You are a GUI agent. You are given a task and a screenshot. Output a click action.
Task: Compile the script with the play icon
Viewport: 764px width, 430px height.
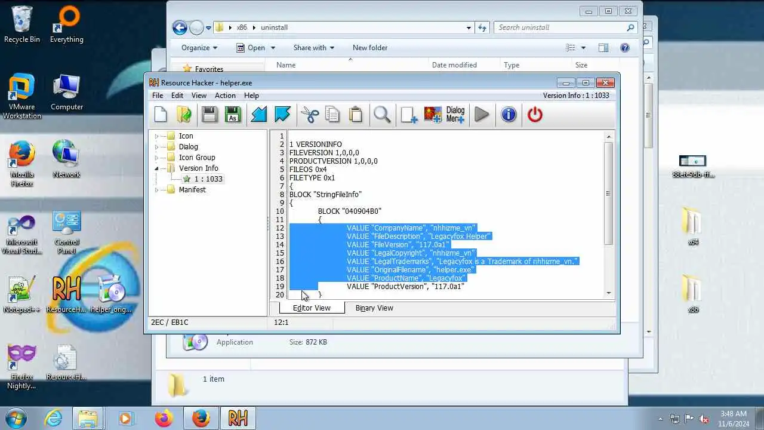coord(482,114)
